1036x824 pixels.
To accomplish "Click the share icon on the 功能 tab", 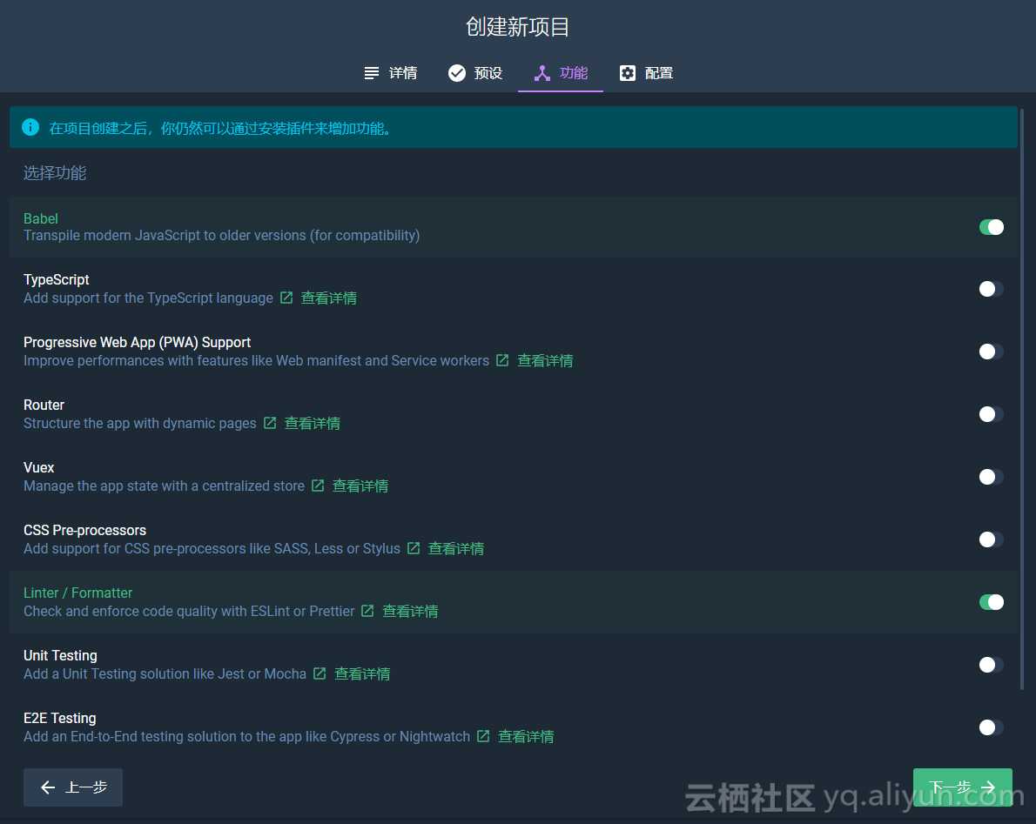I will (542, 73).
